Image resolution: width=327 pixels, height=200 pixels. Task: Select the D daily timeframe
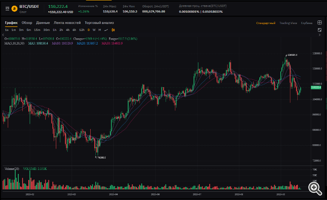pyautogui.click(x=89, y=30)
